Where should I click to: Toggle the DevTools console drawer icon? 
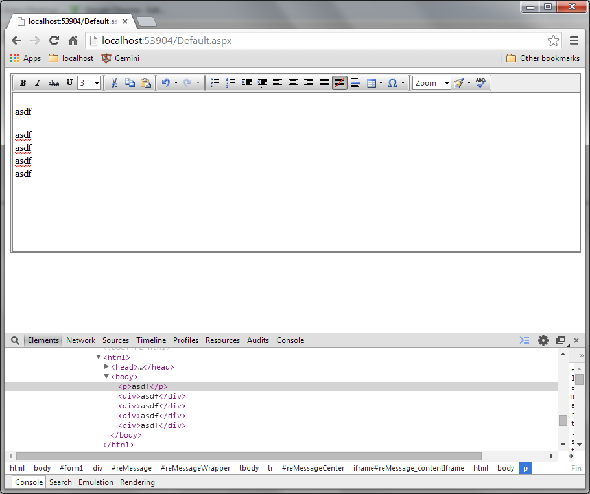click(525, 340)
